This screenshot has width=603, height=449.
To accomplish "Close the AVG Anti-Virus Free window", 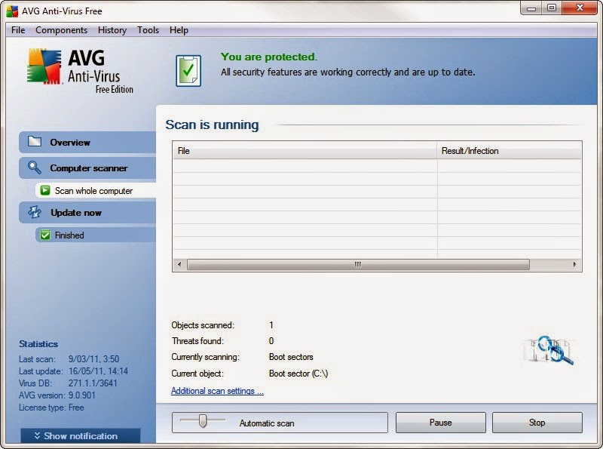I will click(580, 8).
